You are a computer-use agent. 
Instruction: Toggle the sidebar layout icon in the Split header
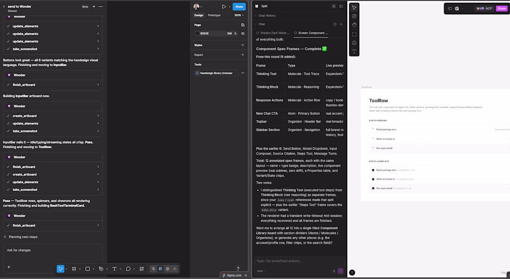[x=341, y=6]
